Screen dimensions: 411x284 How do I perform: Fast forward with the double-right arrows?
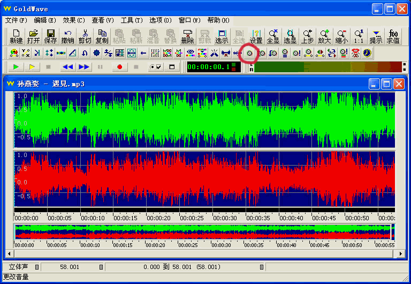84,67
